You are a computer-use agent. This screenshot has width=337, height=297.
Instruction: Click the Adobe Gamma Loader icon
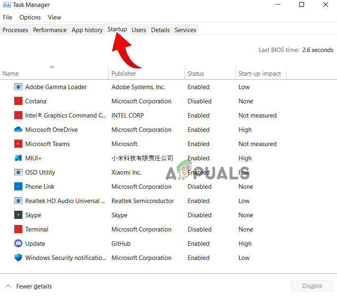18,87
